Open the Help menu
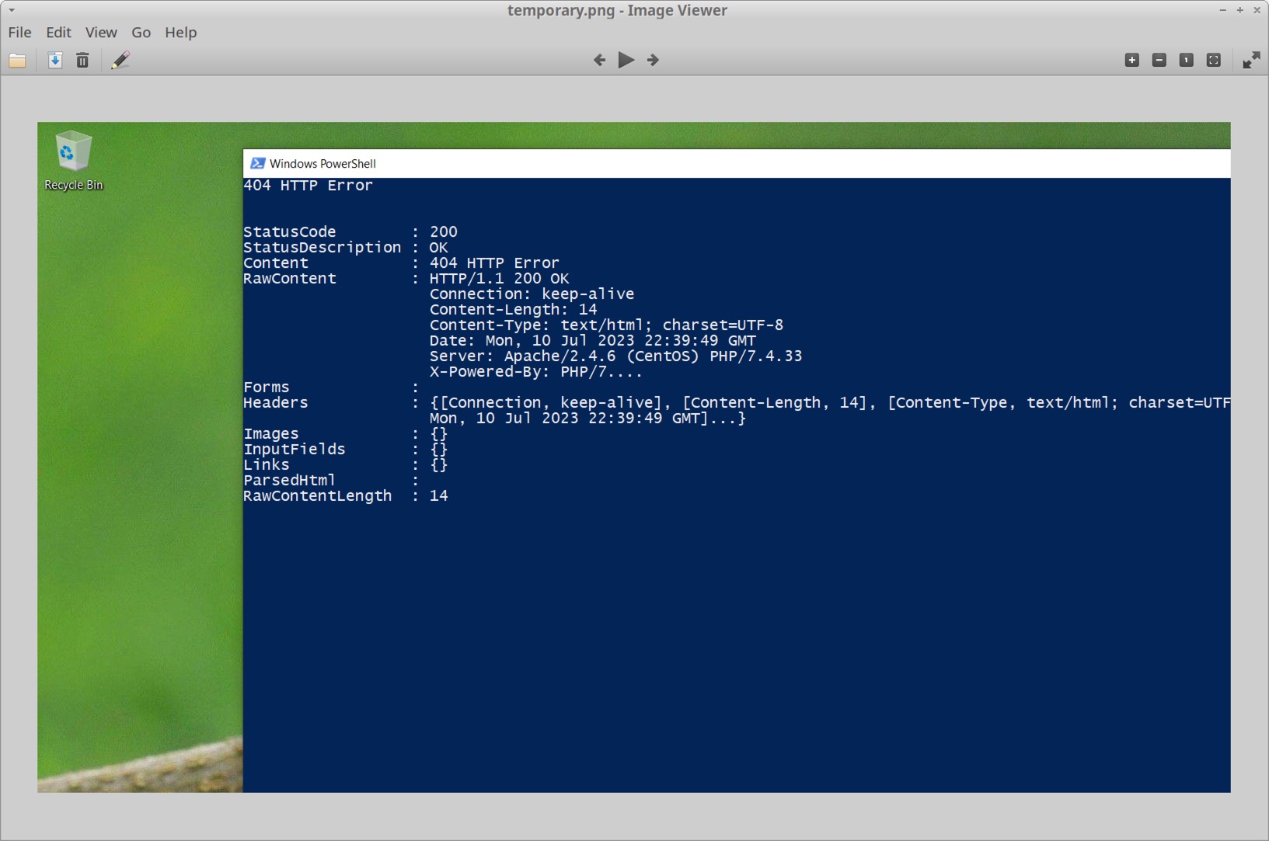The height and width of the screenshot is (841, 1269). [x=180, y=33]
